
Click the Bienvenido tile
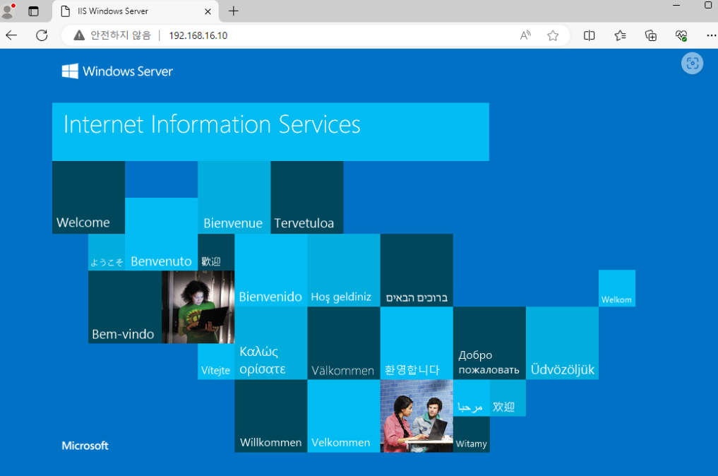(x=270, y=270)
